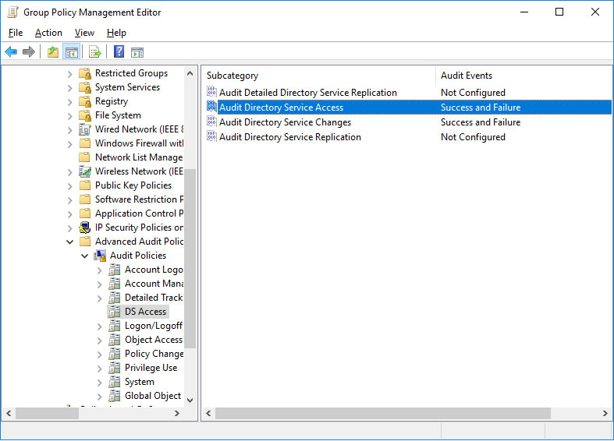Open the Help menu
The height and width of the screenshot is (441, 614).
[116, 33]
